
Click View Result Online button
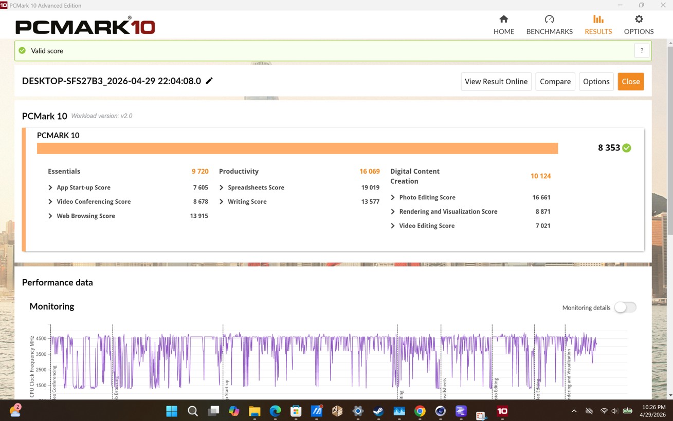pyautogui.click(x=496, y=81)
